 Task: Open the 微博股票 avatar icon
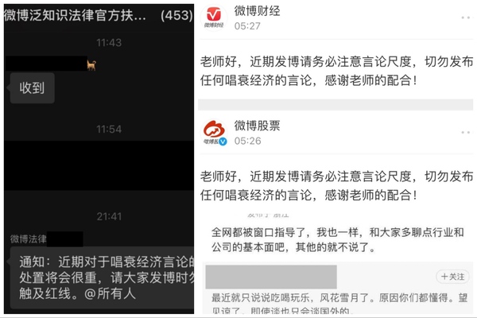[x=214, y=133]
